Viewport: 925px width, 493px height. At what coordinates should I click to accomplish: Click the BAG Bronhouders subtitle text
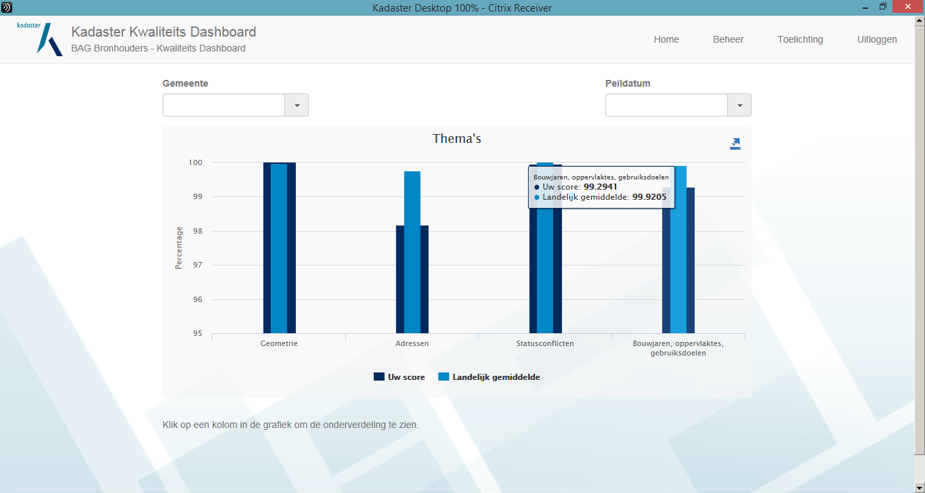[158, 49]
